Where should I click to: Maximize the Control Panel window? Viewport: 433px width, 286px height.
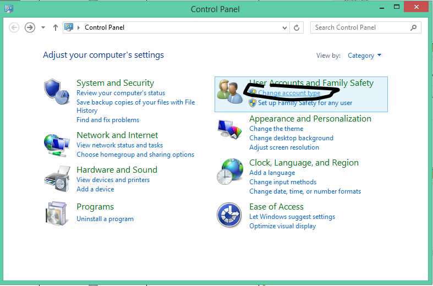click(x=397, y=7)
